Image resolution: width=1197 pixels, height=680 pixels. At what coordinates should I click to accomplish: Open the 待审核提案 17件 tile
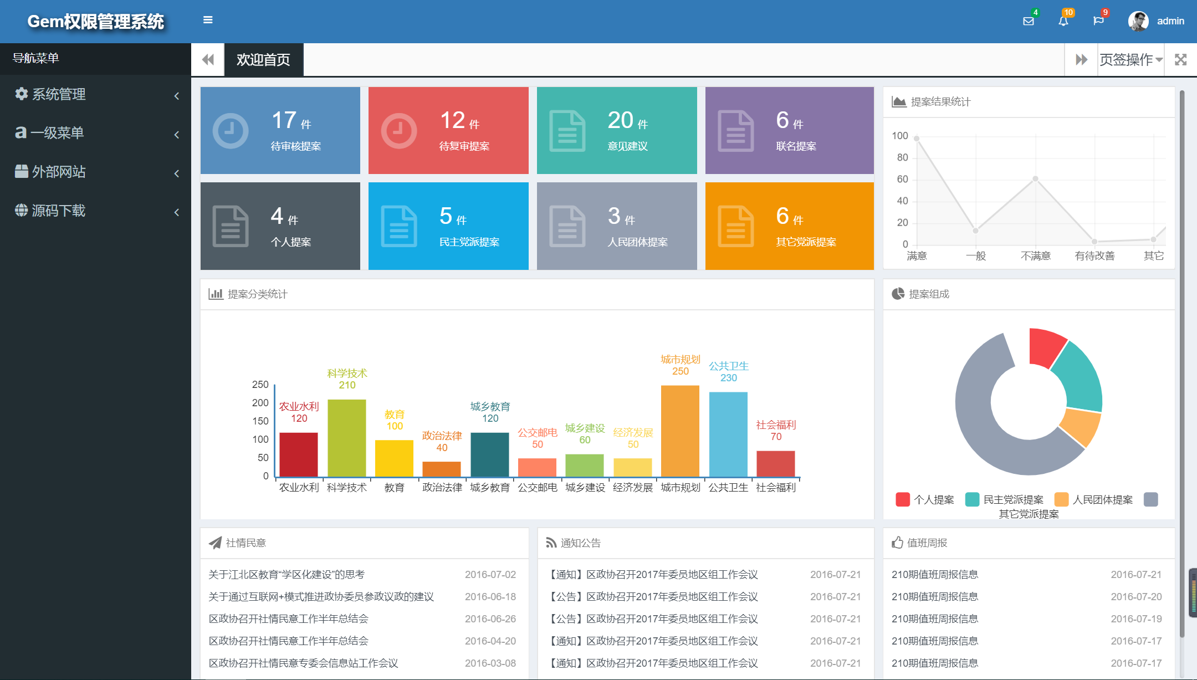pos(280,131)
